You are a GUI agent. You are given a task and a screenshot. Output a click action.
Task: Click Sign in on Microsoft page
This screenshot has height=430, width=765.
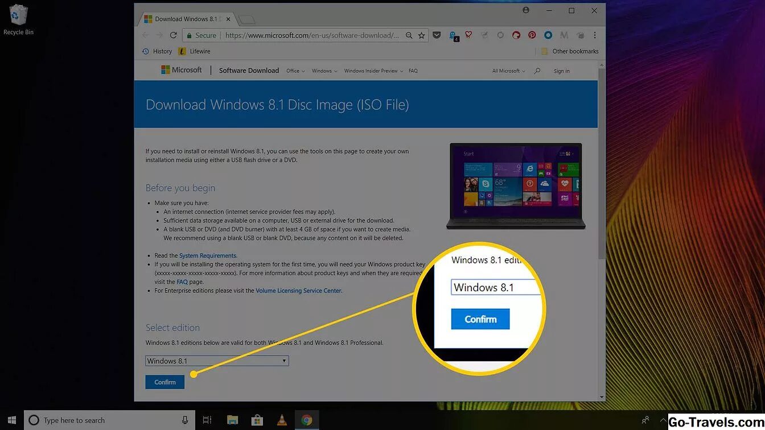(561, 71)
